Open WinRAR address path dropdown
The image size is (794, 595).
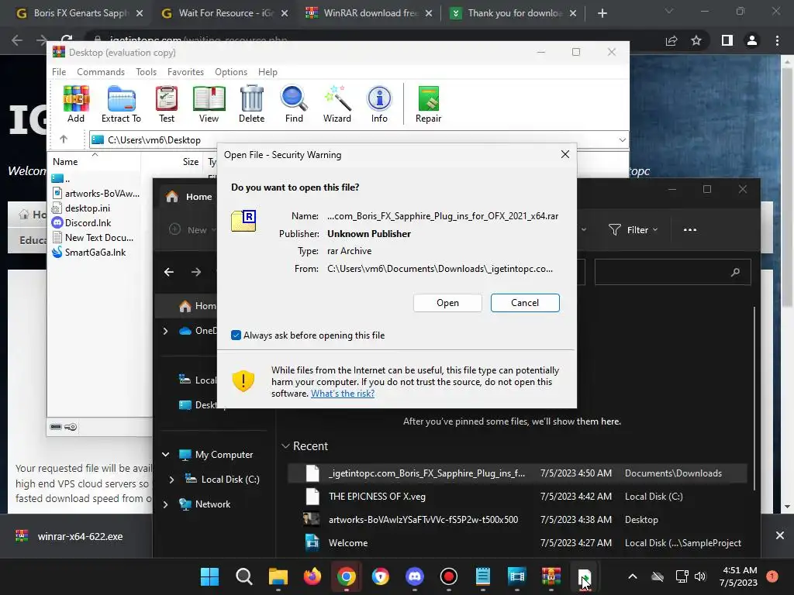point(623,139)
